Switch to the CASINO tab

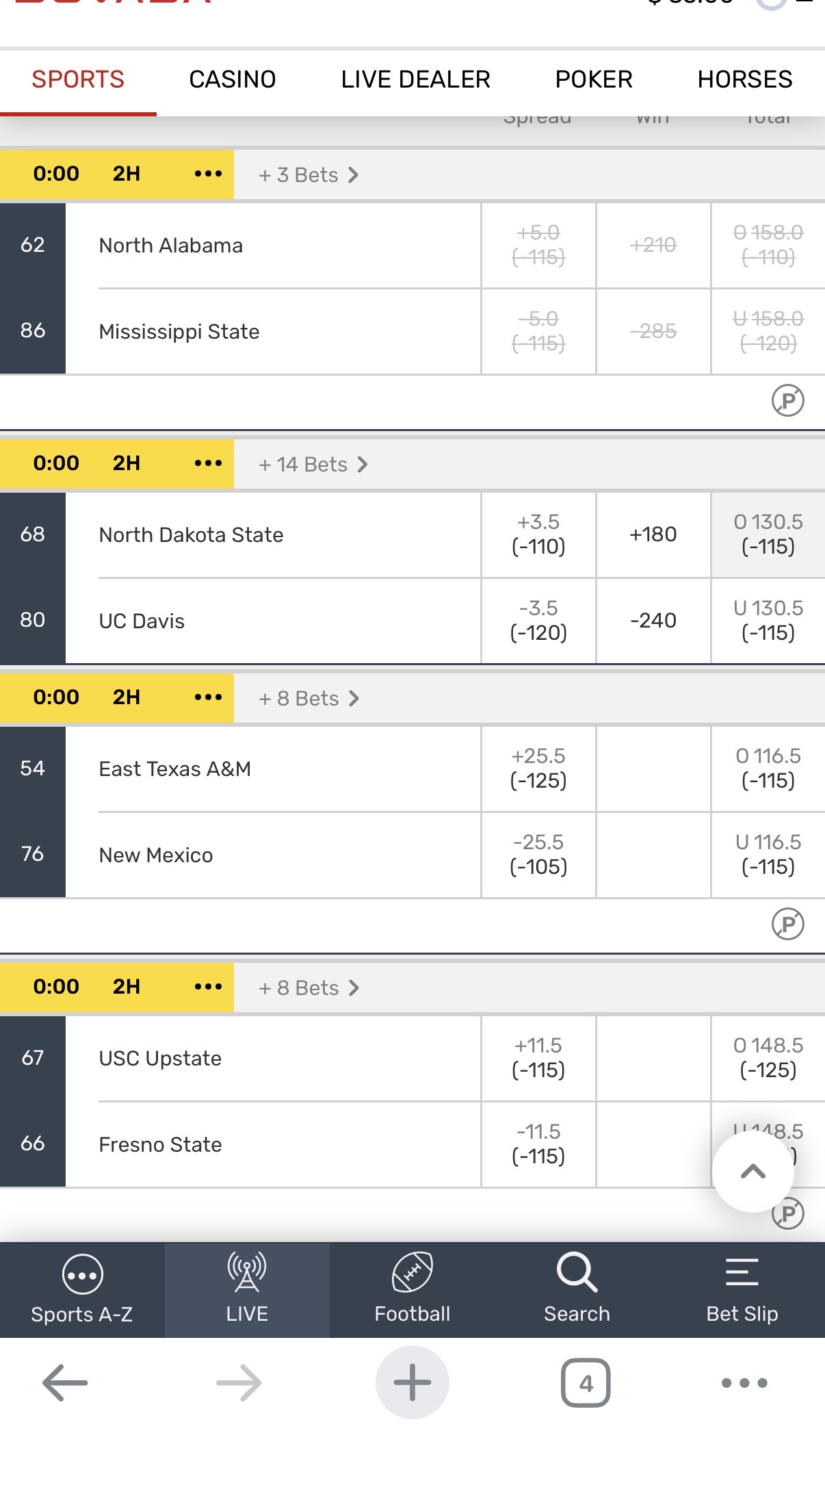233,79
